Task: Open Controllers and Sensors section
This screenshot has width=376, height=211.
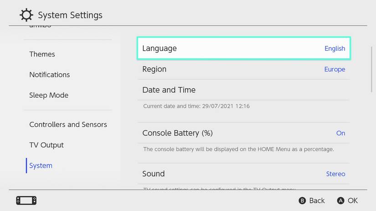Action: click(x=68, y=125)
